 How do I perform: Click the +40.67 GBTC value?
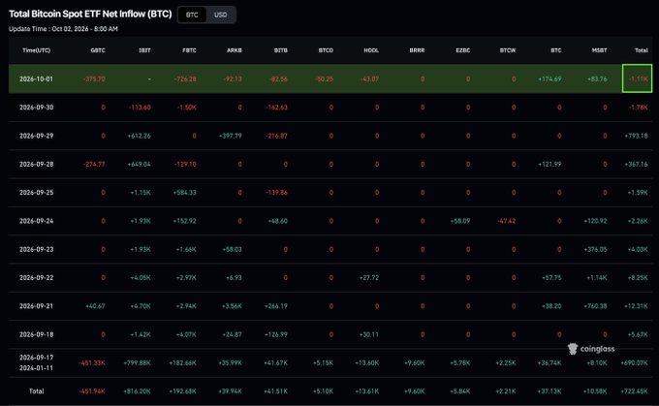(95, 306)
